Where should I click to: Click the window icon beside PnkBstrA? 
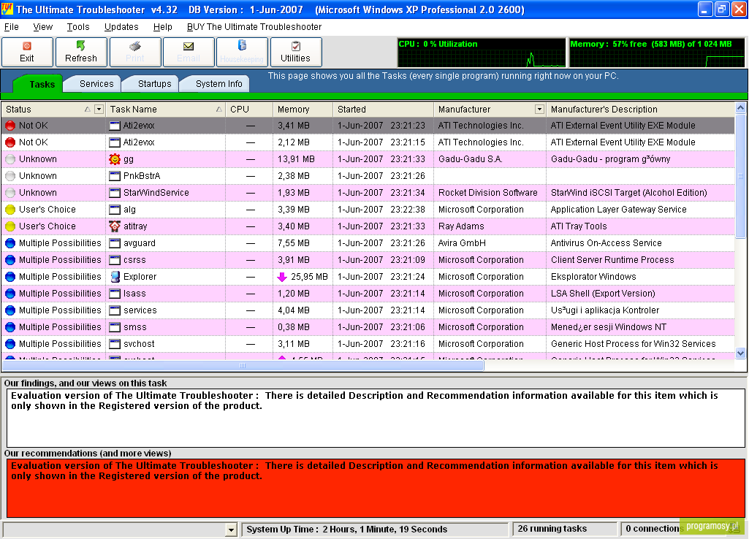point(115,176)
